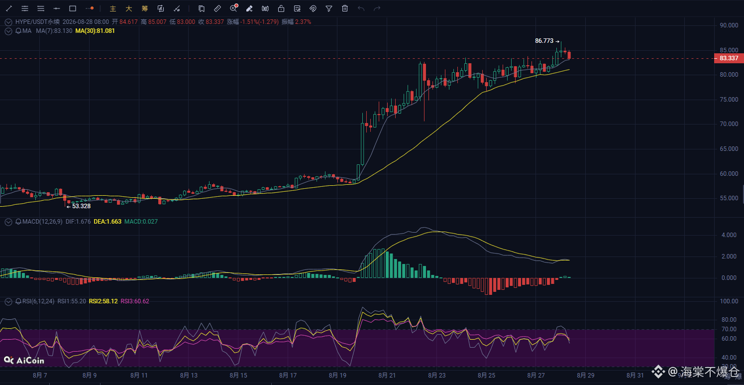Image resolution: width=744 pixels, height=385 pixels.
Task: Click the 2026-08-28 08:00 candle timestamp
Action: pos(86,22)
